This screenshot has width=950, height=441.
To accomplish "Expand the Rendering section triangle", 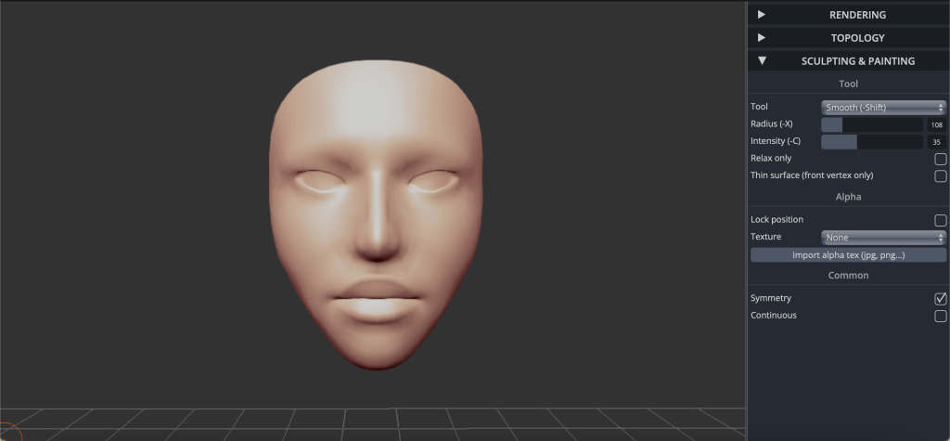I will click(x=762, y=15).
